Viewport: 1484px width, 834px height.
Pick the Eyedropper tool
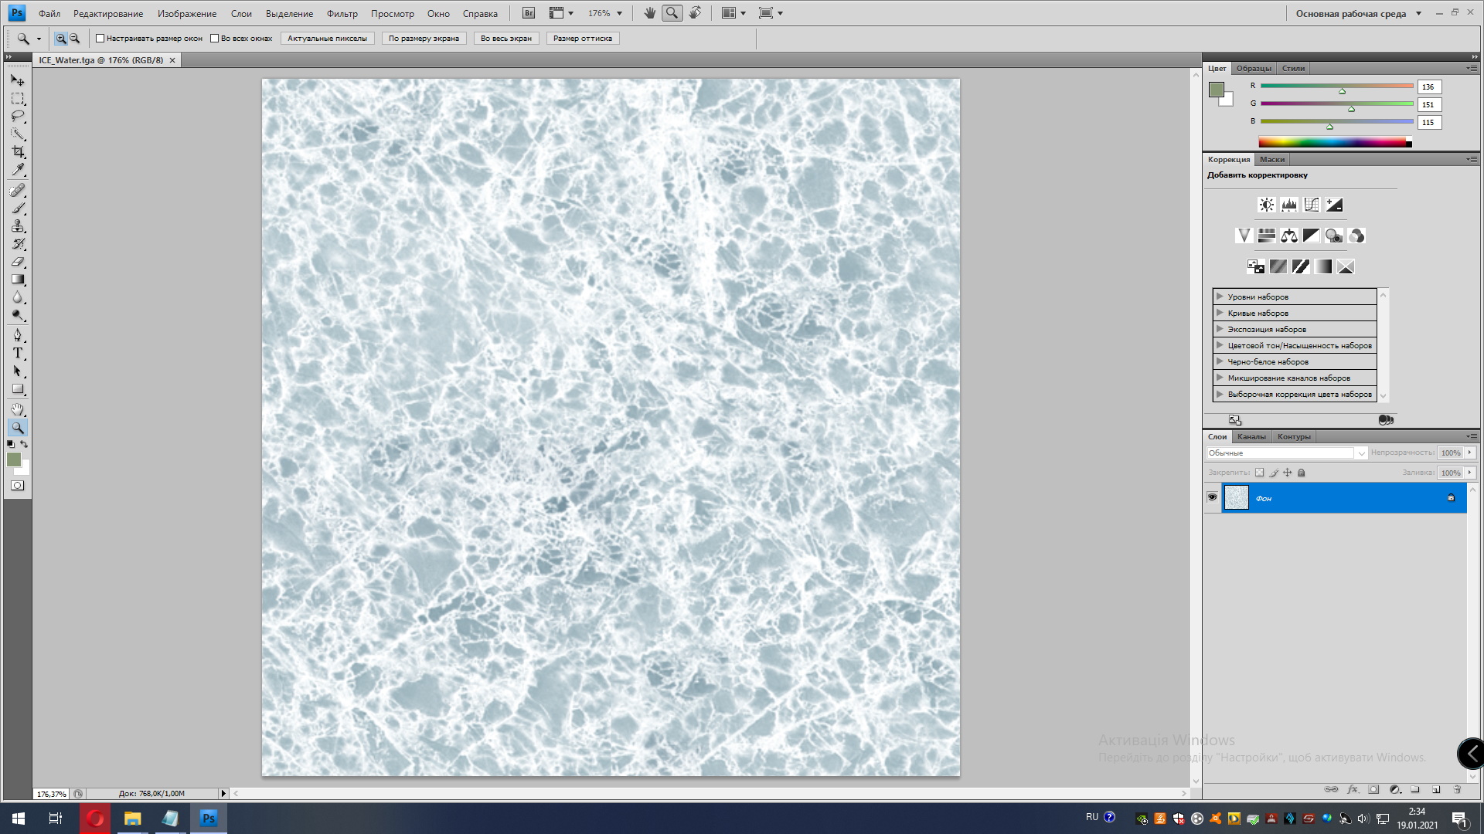[18, 169]
